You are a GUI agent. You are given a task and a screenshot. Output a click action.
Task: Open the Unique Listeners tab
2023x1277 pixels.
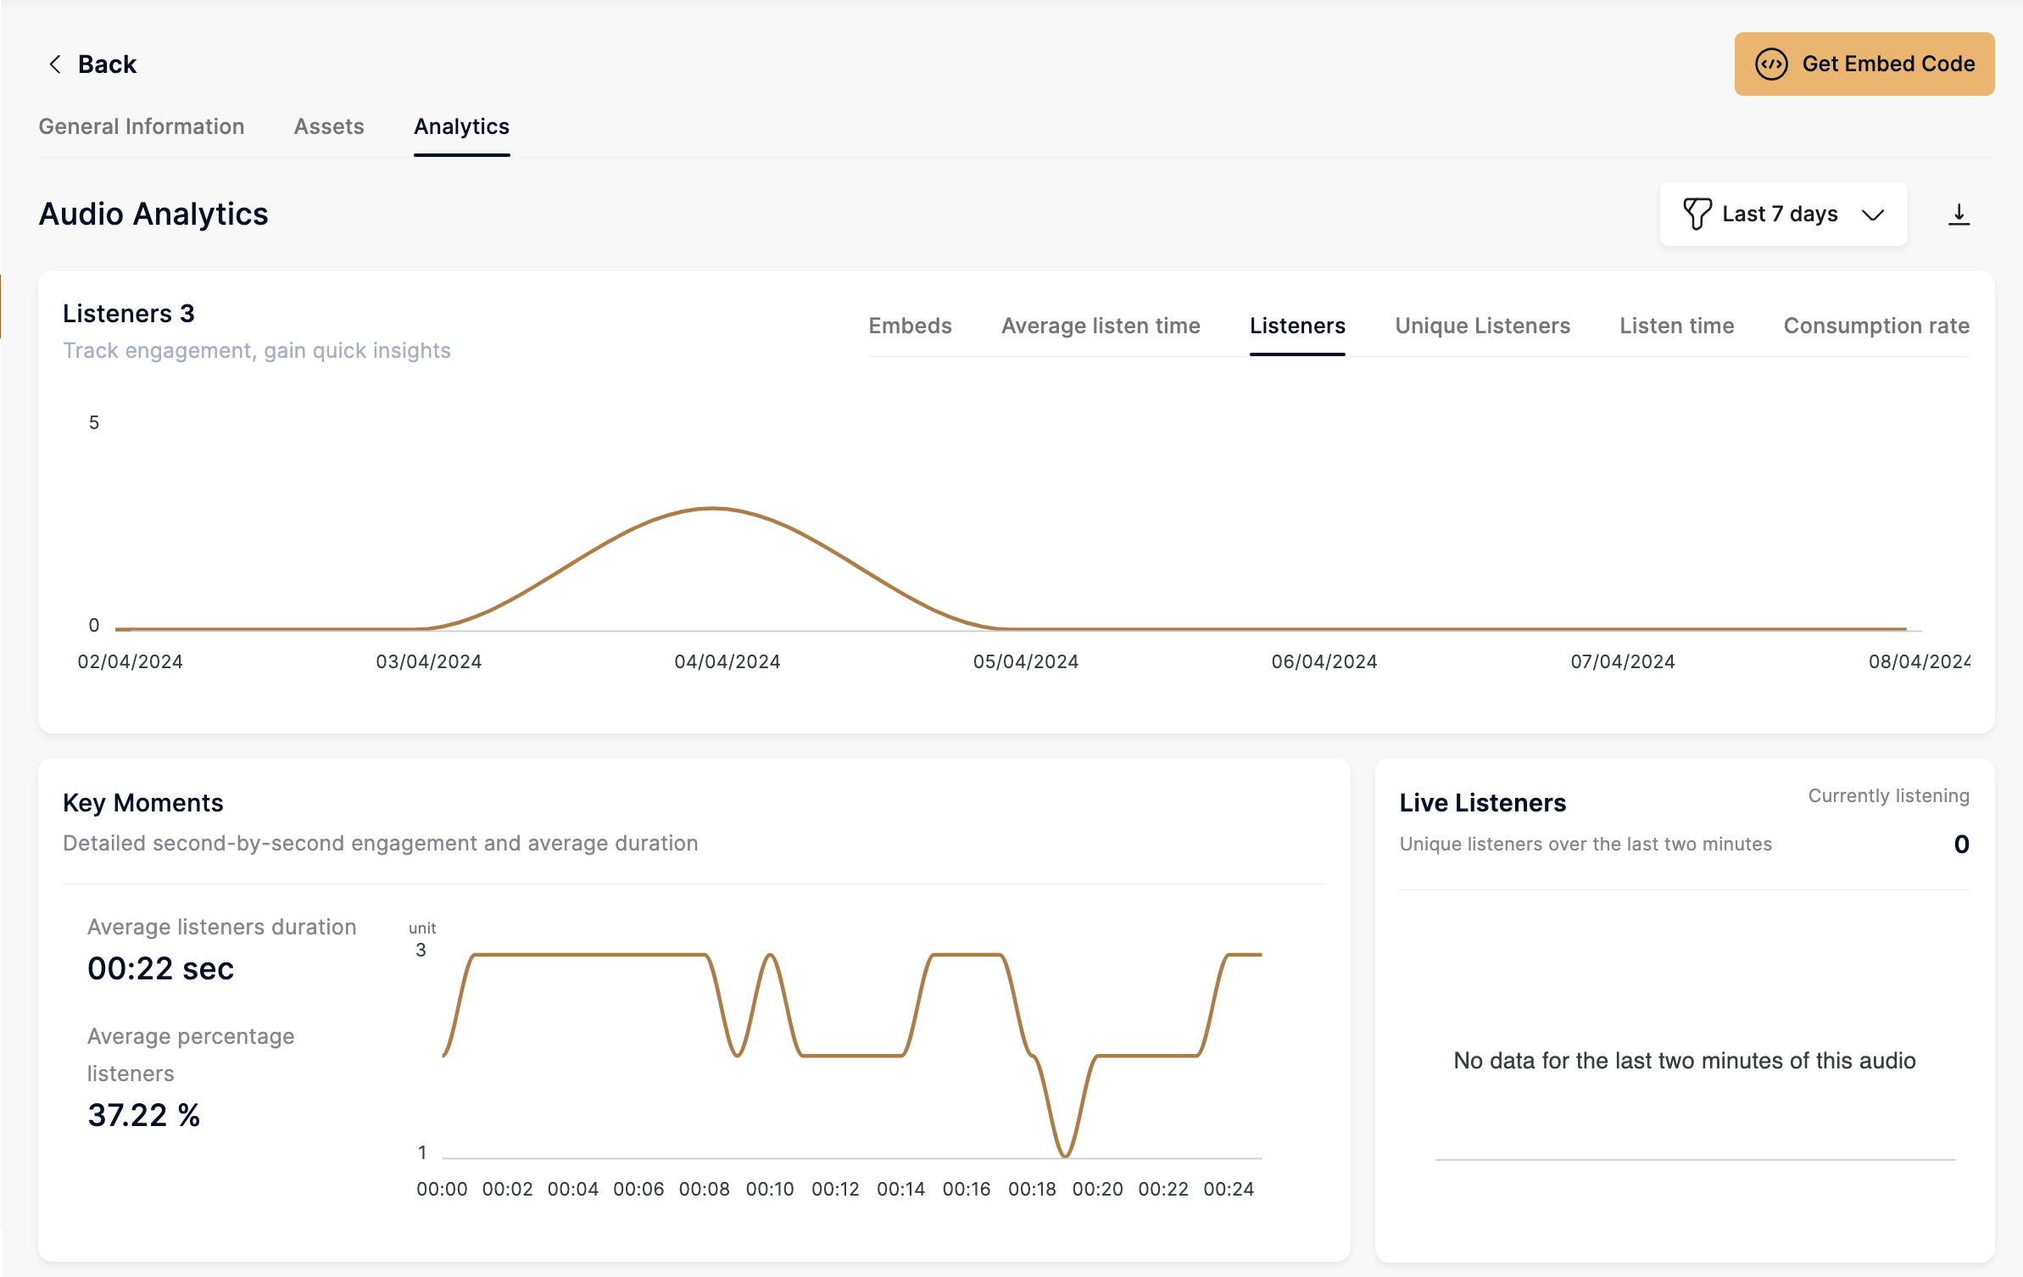coord(1482,326)
